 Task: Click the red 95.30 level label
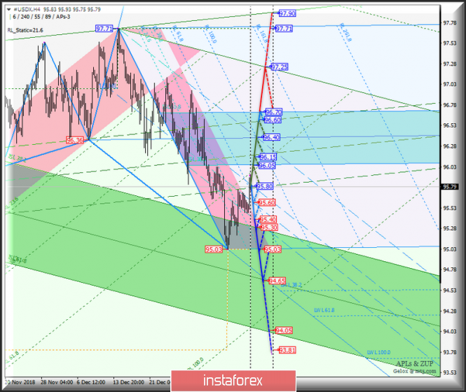[x=269, y=227]
